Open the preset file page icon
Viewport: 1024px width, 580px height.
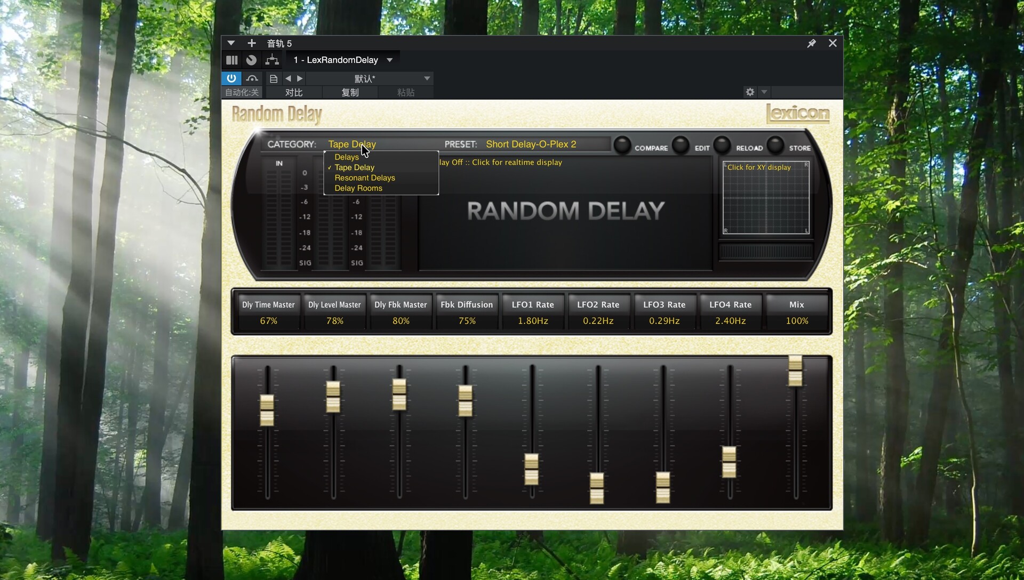[x=274, y=78]
